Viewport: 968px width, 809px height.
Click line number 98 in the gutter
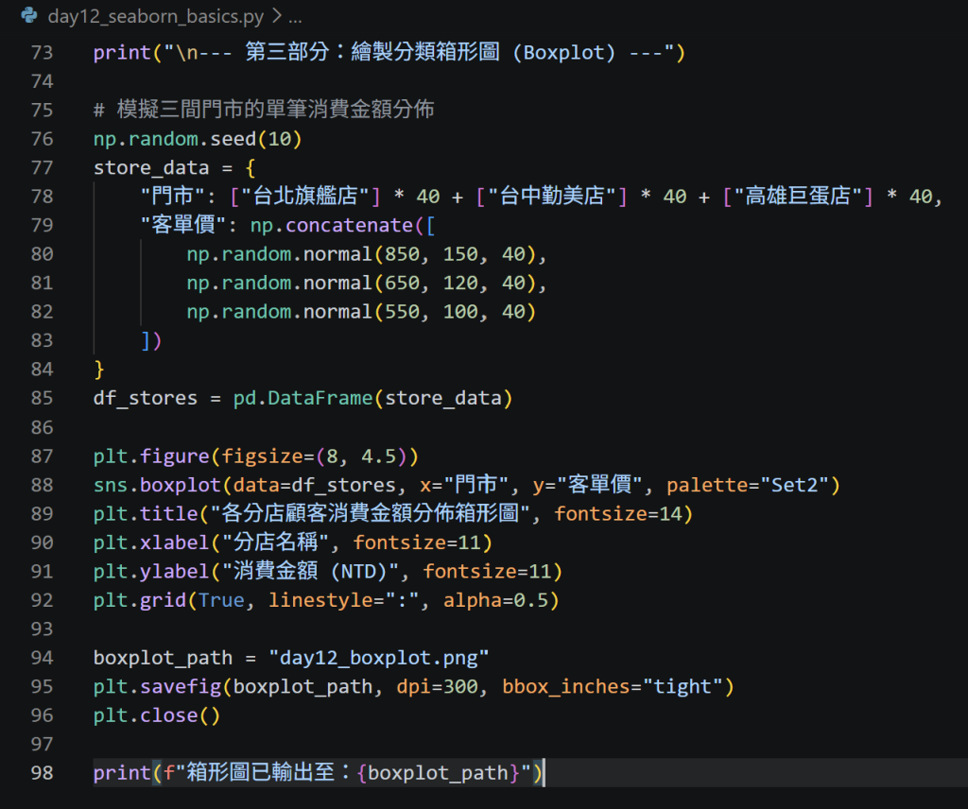pyautogui.click(x=42, y=772)
